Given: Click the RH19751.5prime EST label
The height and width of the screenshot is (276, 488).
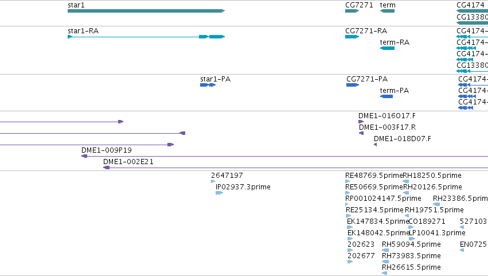Looking at the screenshot, I should coord(434,210).
